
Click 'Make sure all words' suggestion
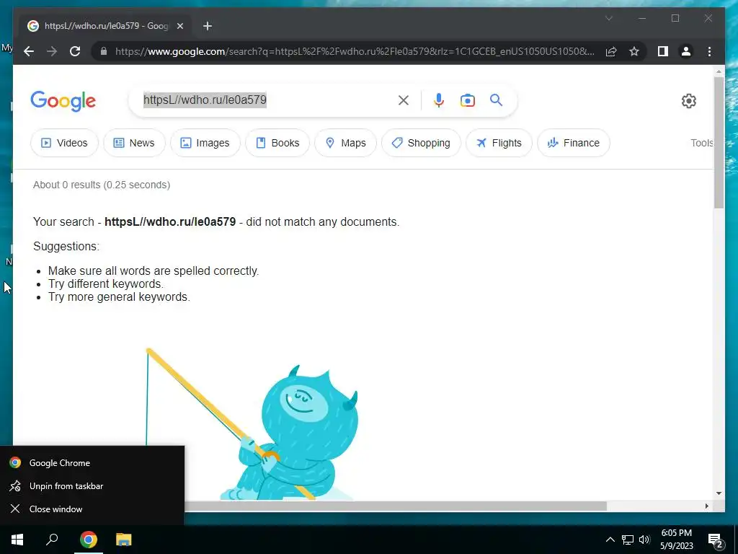tap(154, 271)
